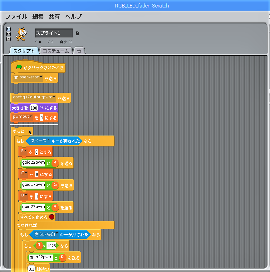Switch to the コスチューム tab

point(56,51)
